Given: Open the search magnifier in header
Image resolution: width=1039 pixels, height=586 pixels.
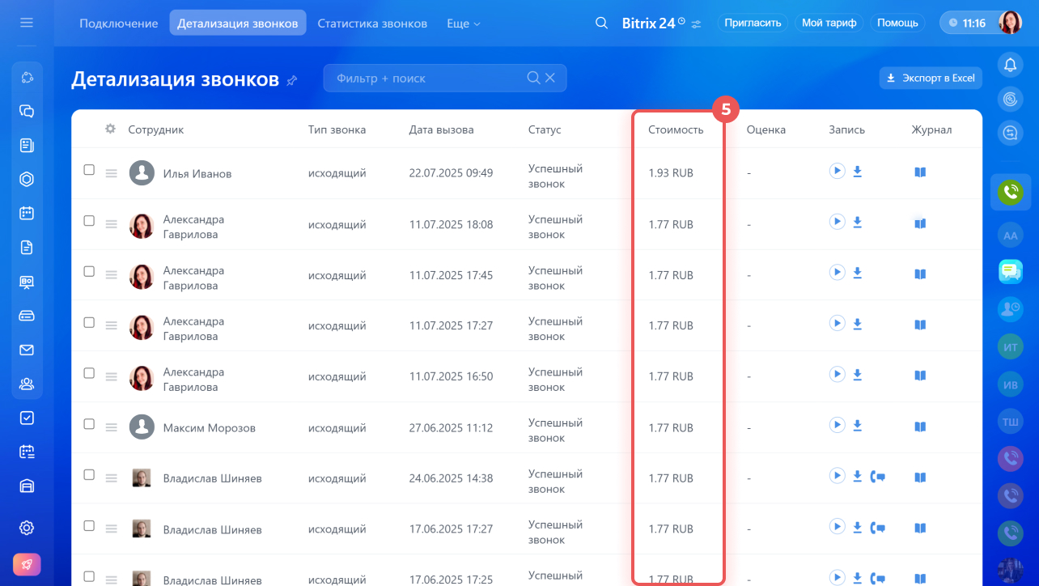Looking at the screenshot, I should (601, 23).
